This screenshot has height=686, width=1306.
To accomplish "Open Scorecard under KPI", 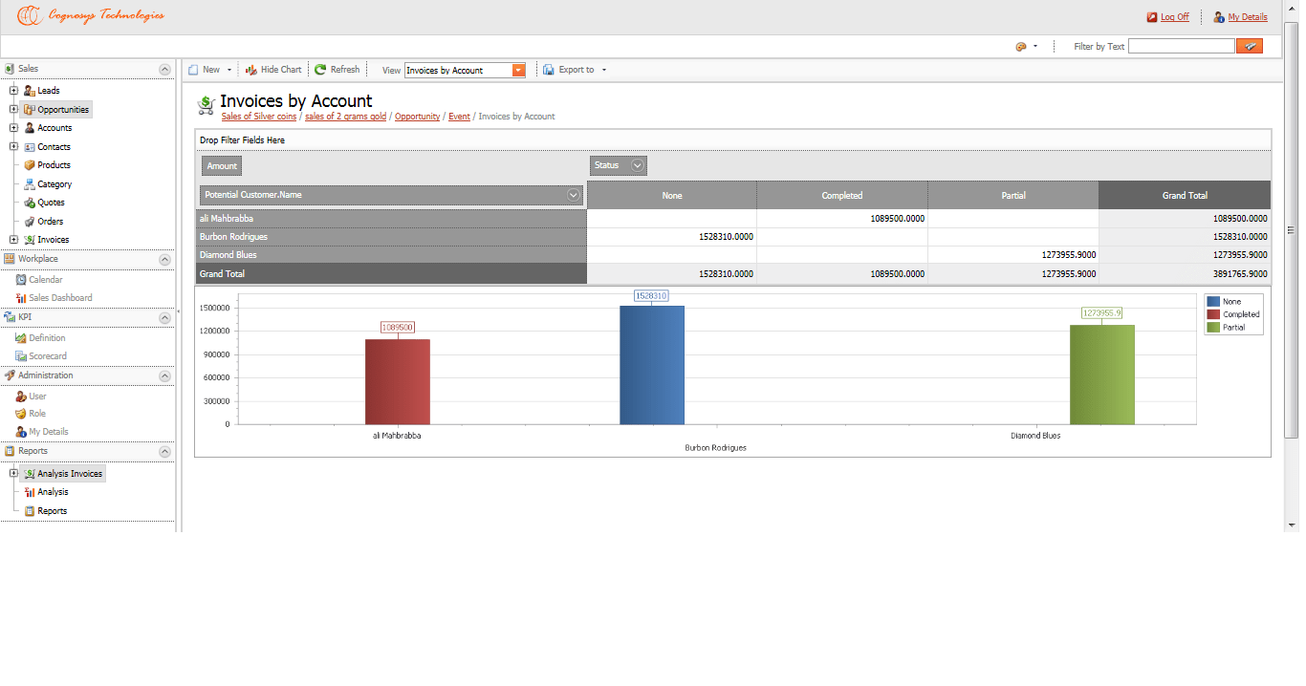I will pyautogui.click(x=48, y=356).
